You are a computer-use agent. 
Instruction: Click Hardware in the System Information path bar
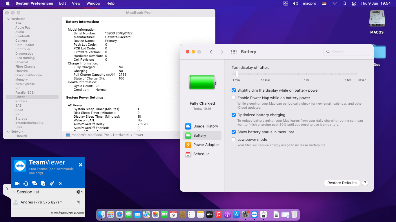(121, 135)
